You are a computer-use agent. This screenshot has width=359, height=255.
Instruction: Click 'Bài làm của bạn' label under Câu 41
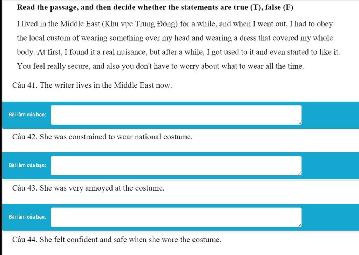[27, 115]
